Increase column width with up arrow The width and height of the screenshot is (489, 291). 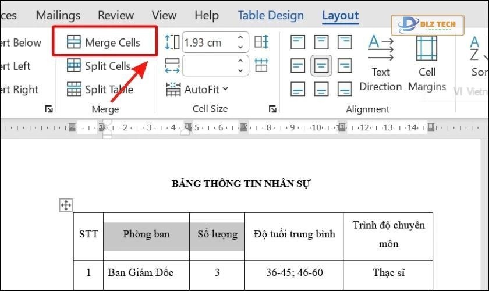(240, 61)
